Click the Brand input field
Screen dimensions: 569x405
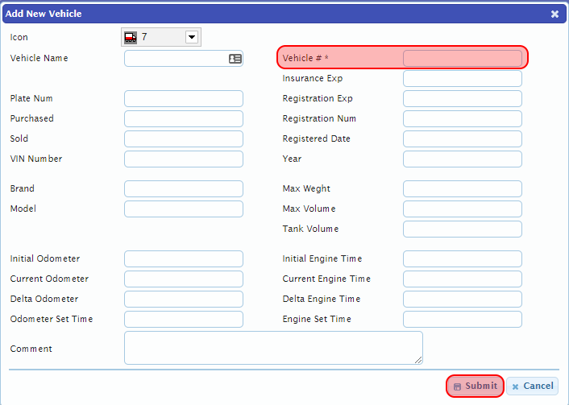[x=184, y=188]
